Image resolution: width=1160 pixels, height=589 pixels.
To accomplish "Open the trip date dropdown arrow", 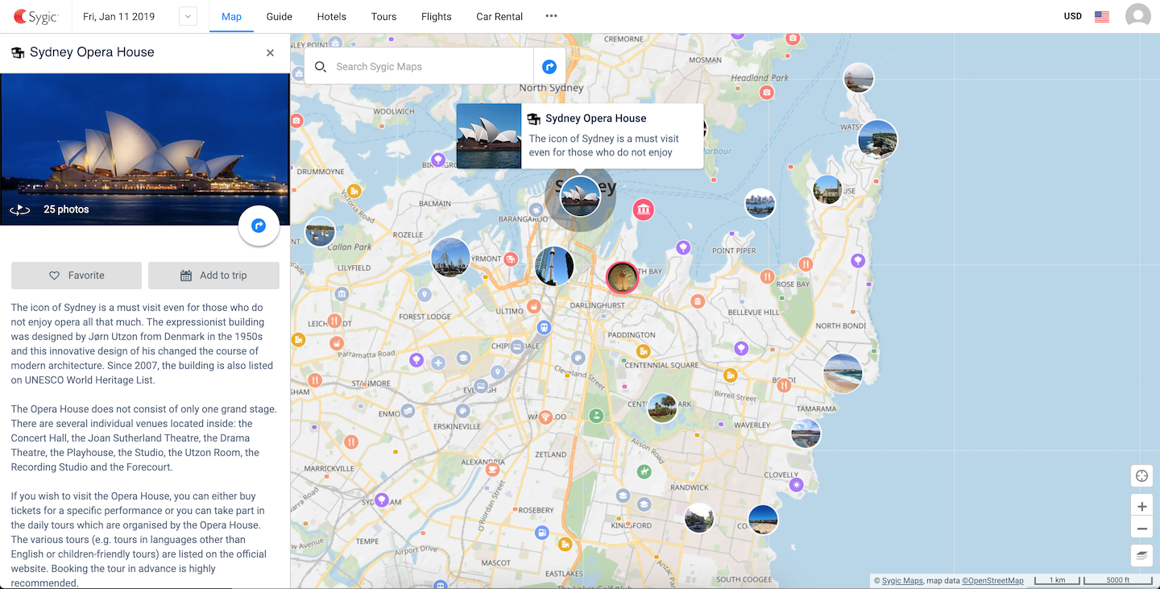I will coord(188,16).
